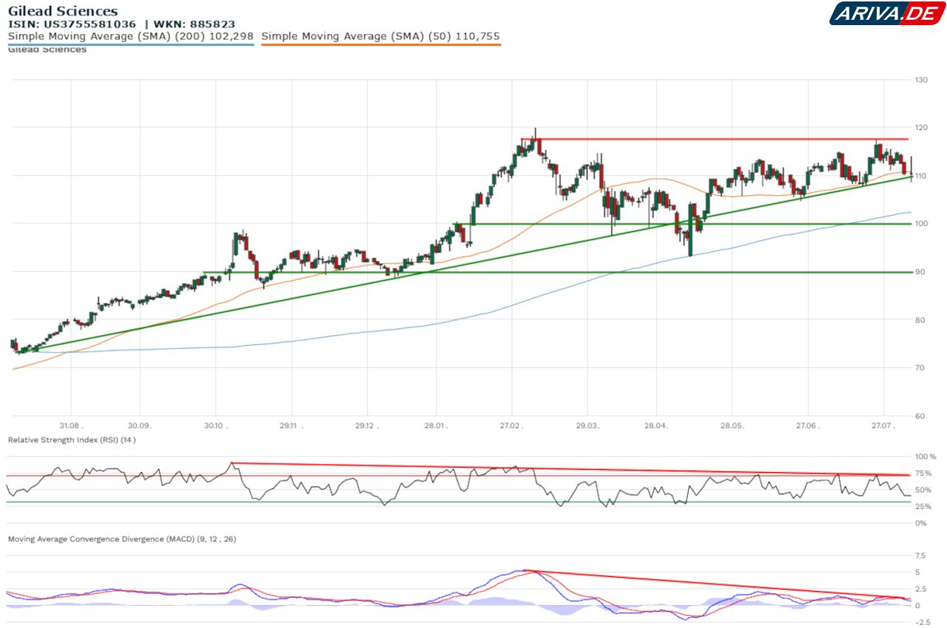Viewport: 947px width, 628px height.
Task: Click the 0% RSI axis label
Action: [920, 523]
